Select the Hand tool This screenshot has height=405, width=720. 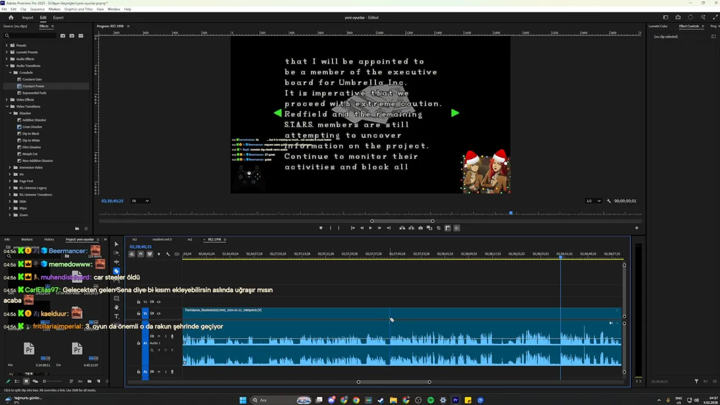tap(116, 307)
